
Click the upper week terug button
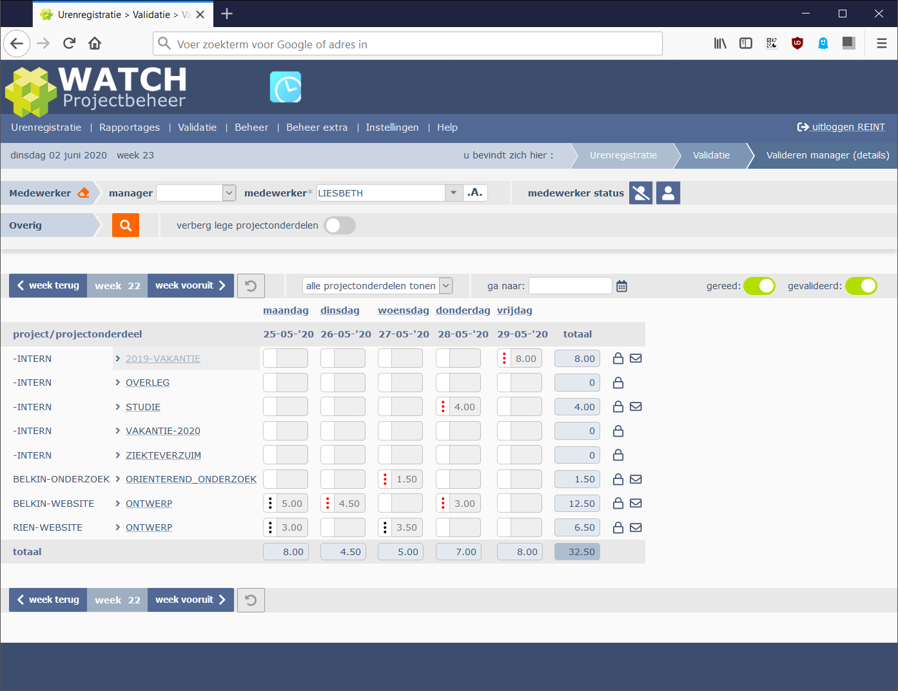pyautogui.click(x=48, y=286)
